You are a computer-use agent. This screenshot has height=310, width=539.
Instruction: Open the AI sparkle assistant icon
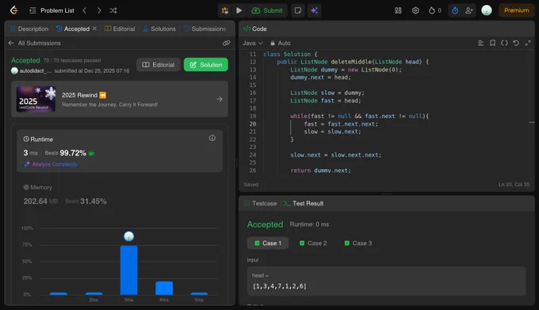click(314, 10)
